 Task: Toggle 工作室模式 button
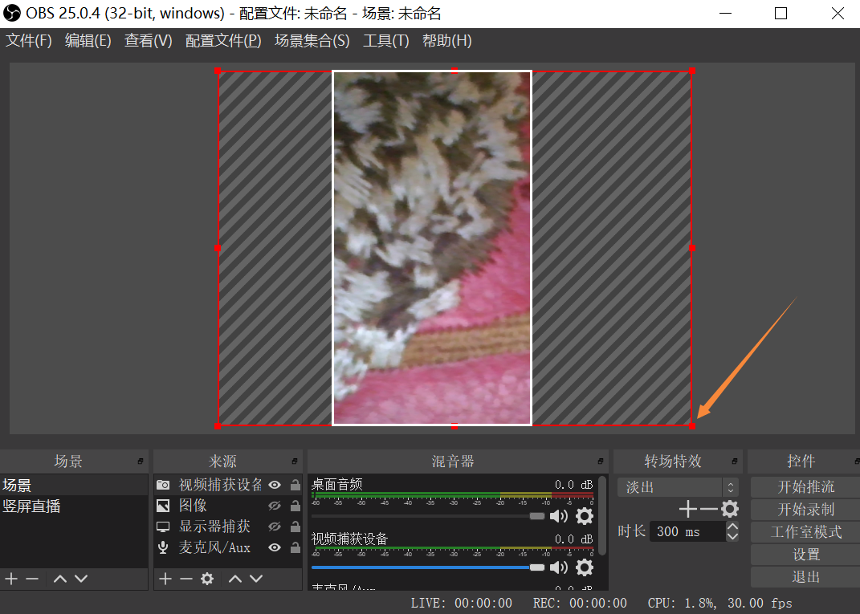tap(805, 532)
